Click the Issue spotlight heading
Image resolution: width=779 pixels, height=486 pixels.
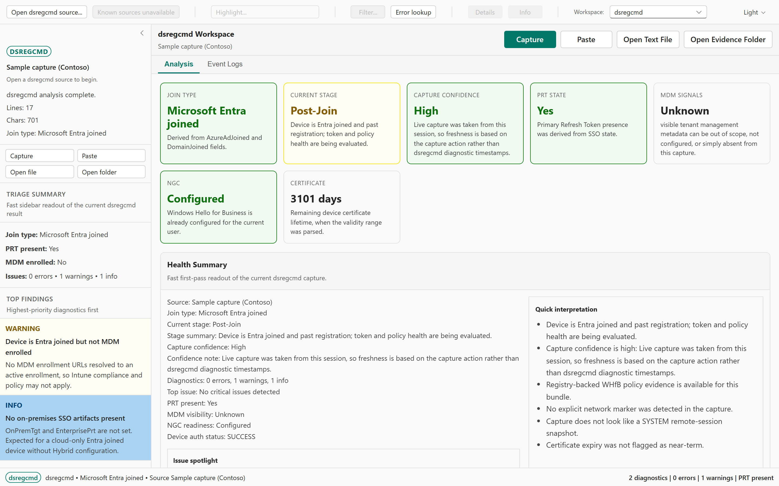(x=195, y=461)
